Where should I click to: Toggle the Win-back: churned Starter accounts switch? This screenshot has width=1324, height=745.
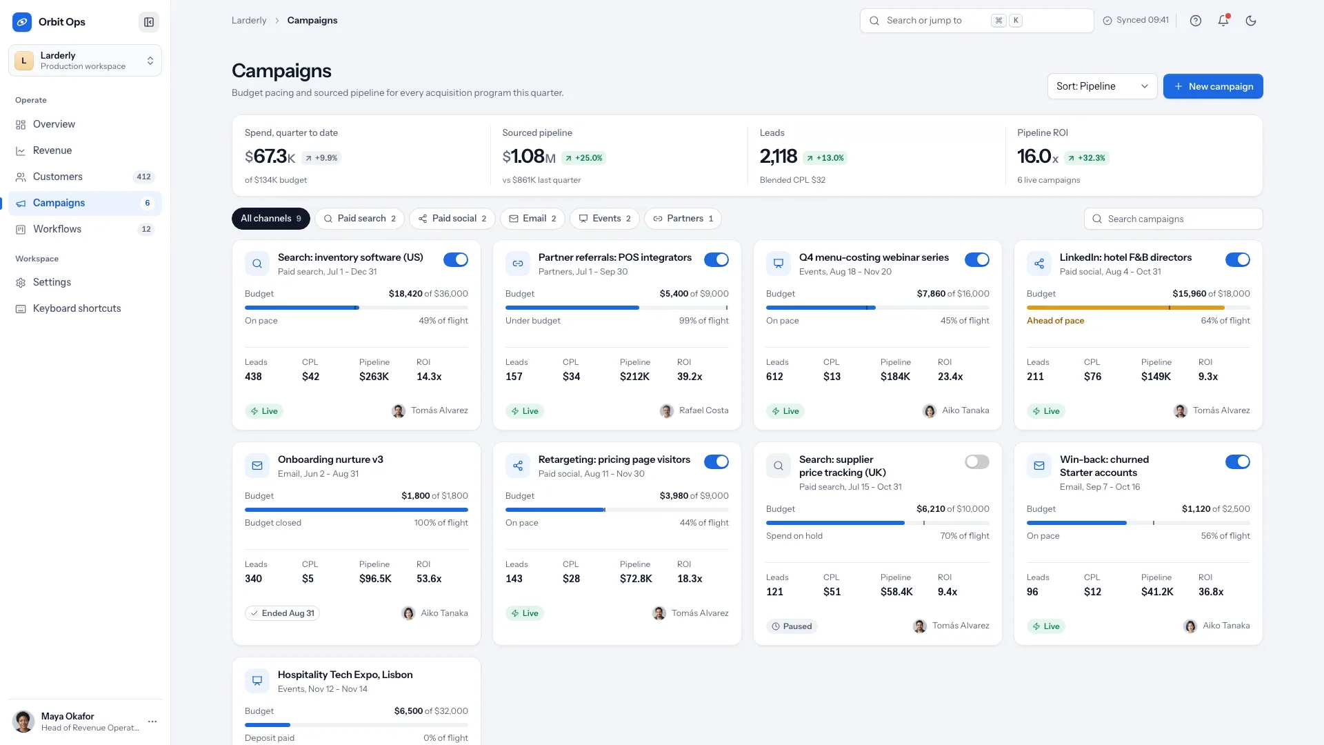click(1238, 461)
